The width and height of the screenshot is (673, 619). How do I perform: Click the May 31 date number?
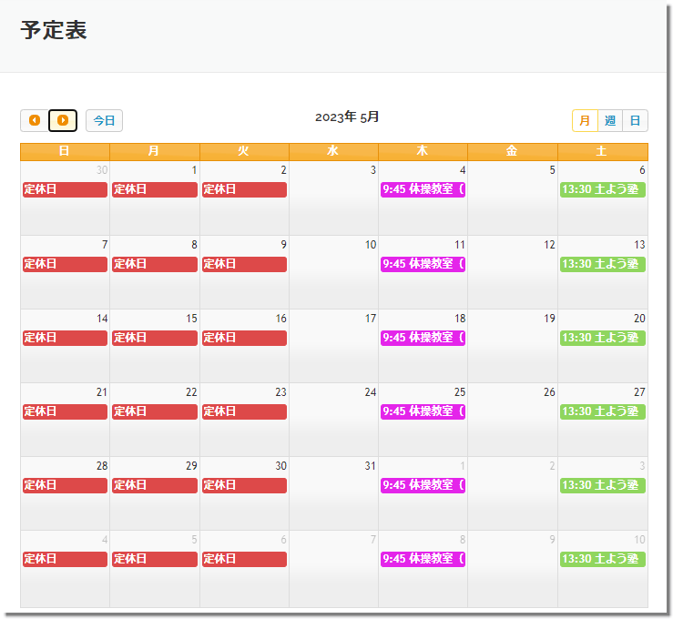tap(370, 466)
